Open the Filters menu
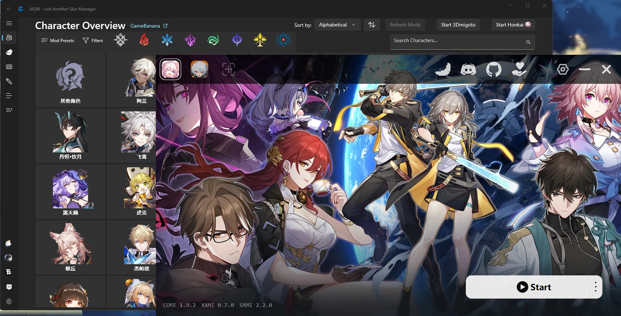The height and width of the screenshot is (316, 621). [93, 40]
